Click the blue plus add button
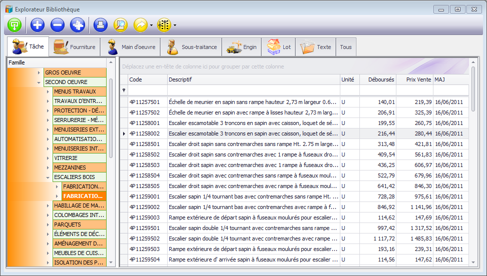 point(38,24)
